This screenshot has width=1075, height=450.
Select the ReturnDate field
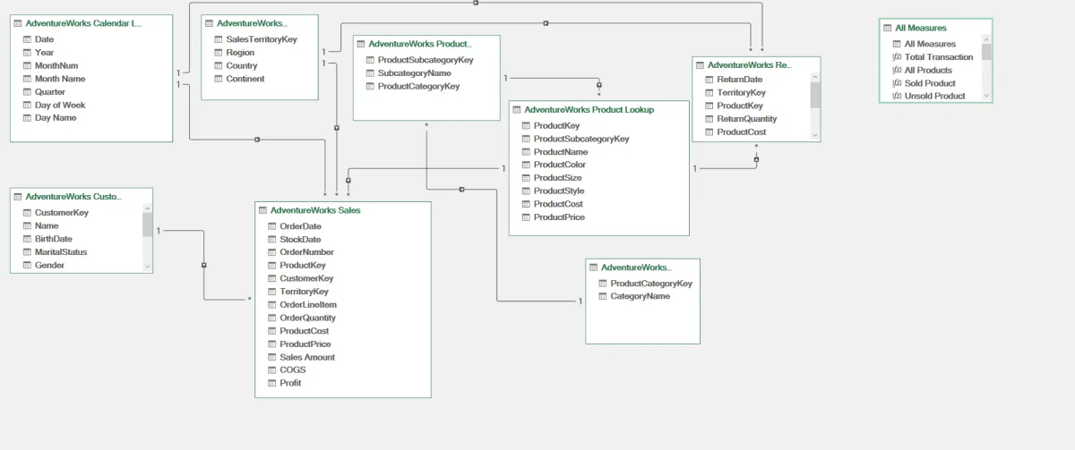tap(740, 79)
